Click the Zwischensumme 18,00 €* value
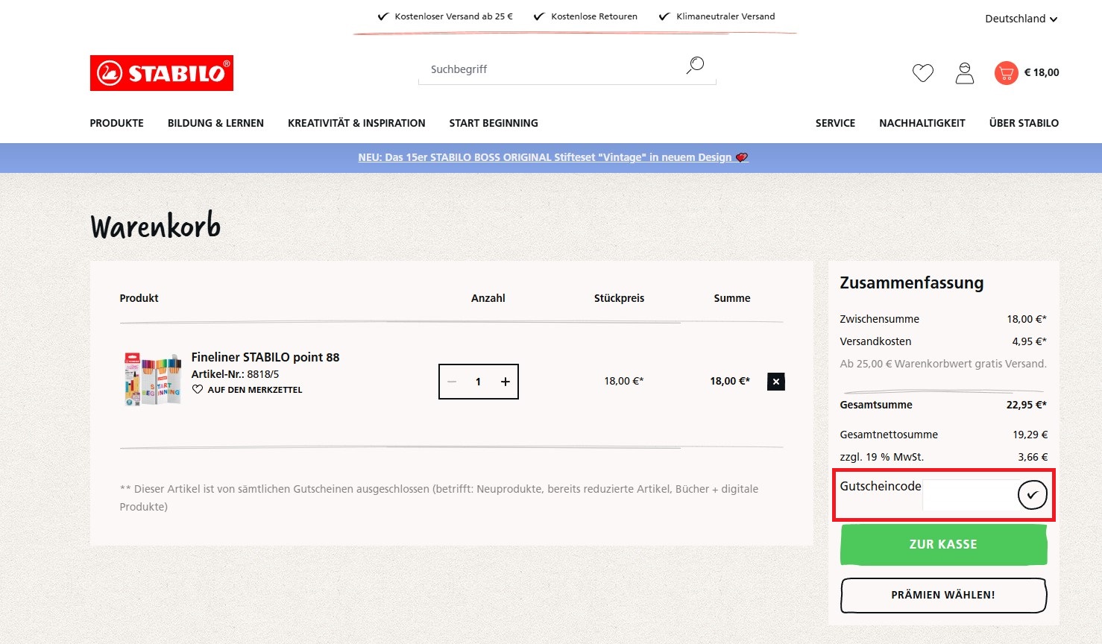The image size is (1102, 644). coord(1027,319)
